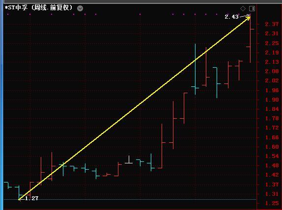Click the dotted horizontal line at 1.27 low

(x=130, y=199)
